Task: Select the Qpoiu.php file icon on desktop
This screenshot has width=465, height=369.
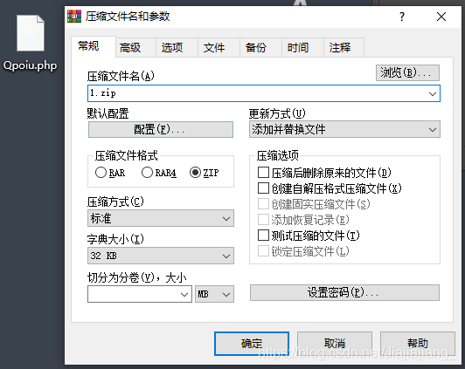Action: [x=31, y=33]
